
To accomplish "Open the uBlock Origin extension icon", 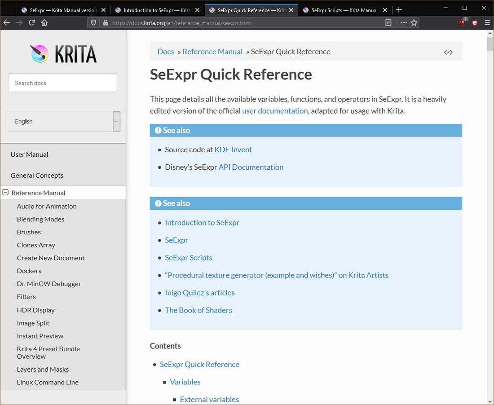I will pyautogui.click(x=463, y=22).
